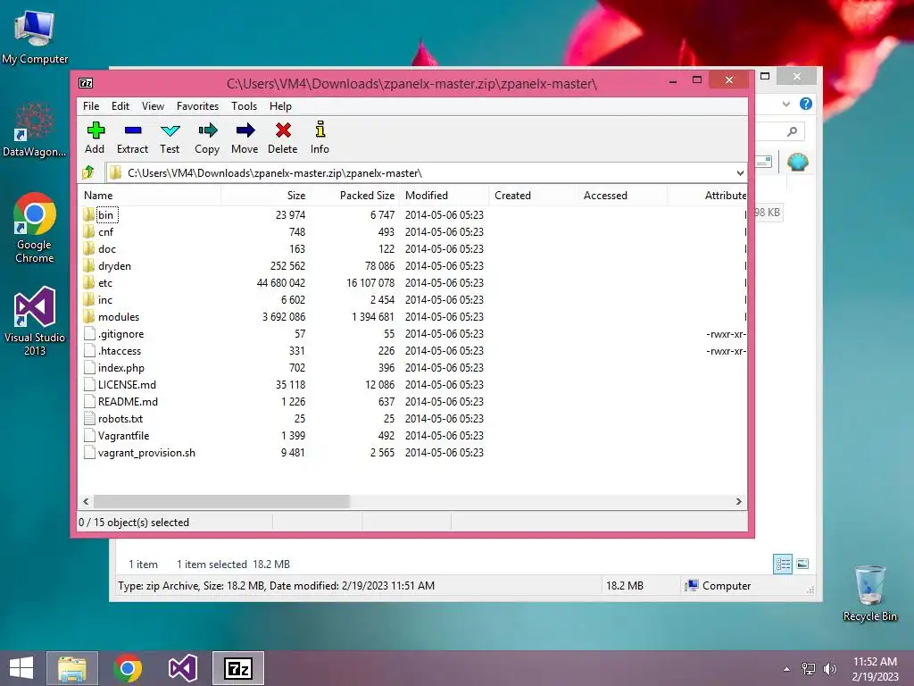This screenshot has height=686, width=914.
Task: Click the archive path address field
Action: tap(426, 173)
